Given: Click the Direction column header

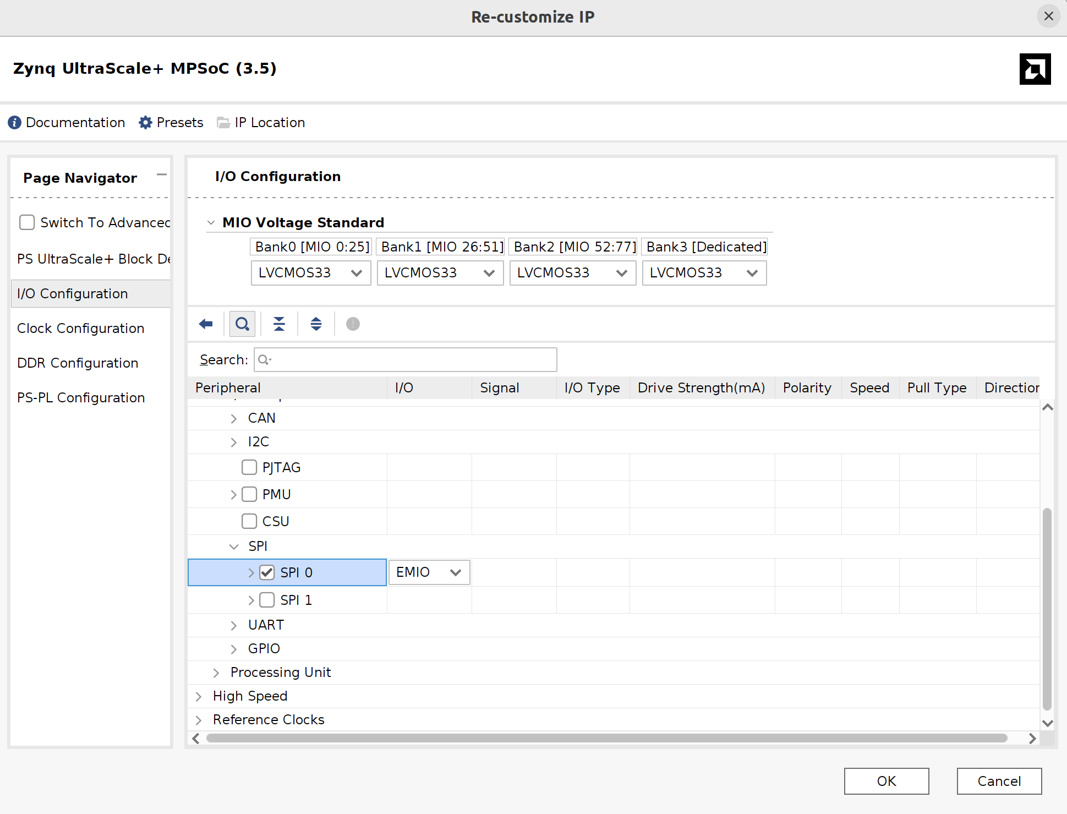Looking at the screenshot, I should tap(1008, 387).
